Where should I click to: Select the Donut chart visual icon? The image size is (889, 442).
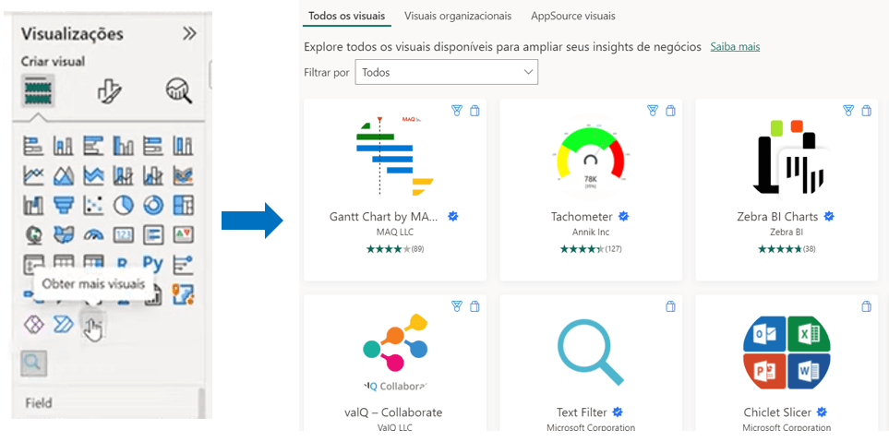(152, 204)
